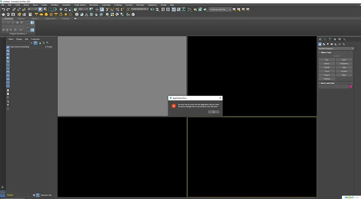This screenshot has height=199, width=361.
Task: Click the Render Production teapot icon
Action: coord(205,9)
